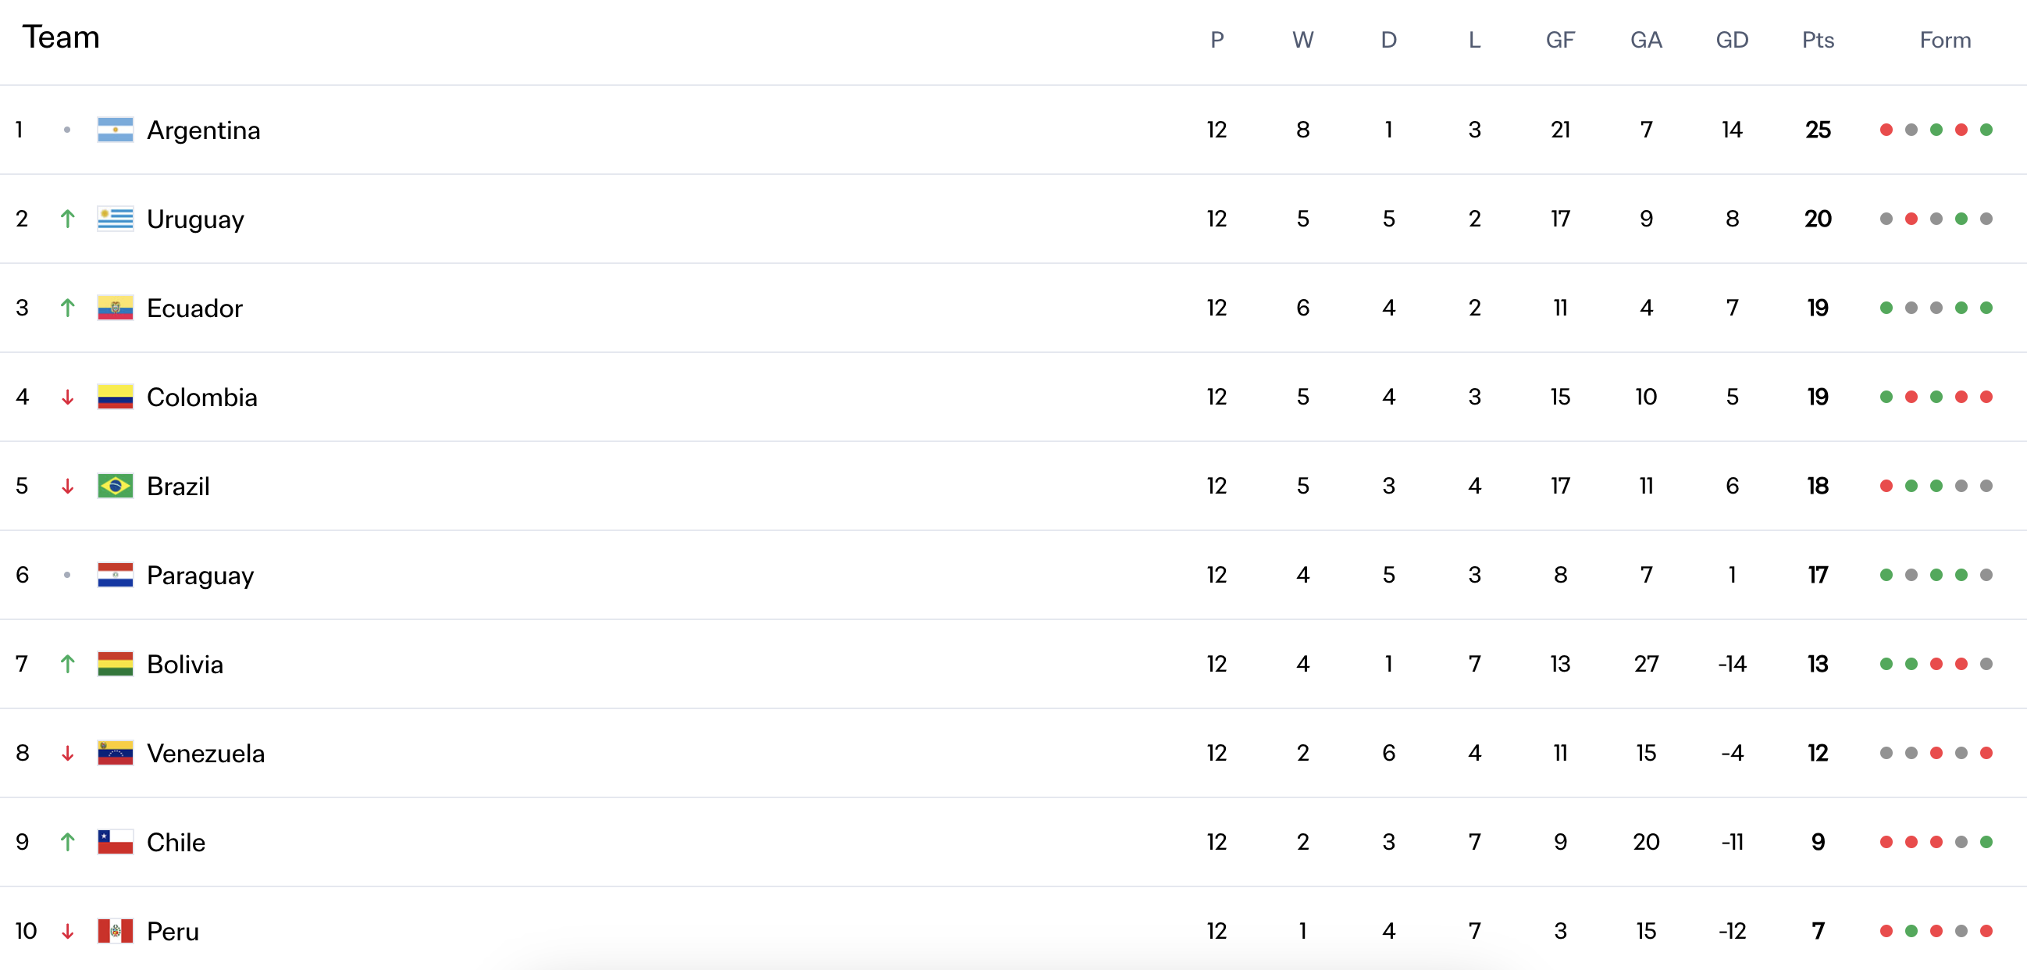Click the Argentina flag icon
The height and width of the screenshot is (970, 2027).
pyautogui.click(x=115, y=130)
